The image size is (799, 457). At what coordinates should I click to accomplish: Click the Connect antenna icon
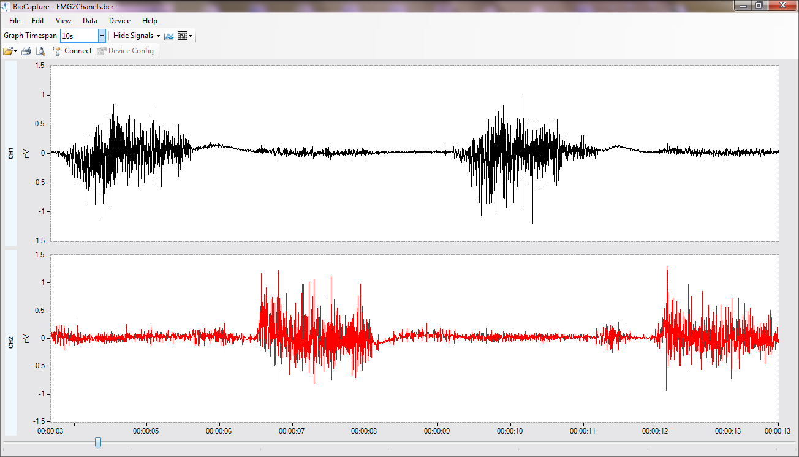coord(58,51)
